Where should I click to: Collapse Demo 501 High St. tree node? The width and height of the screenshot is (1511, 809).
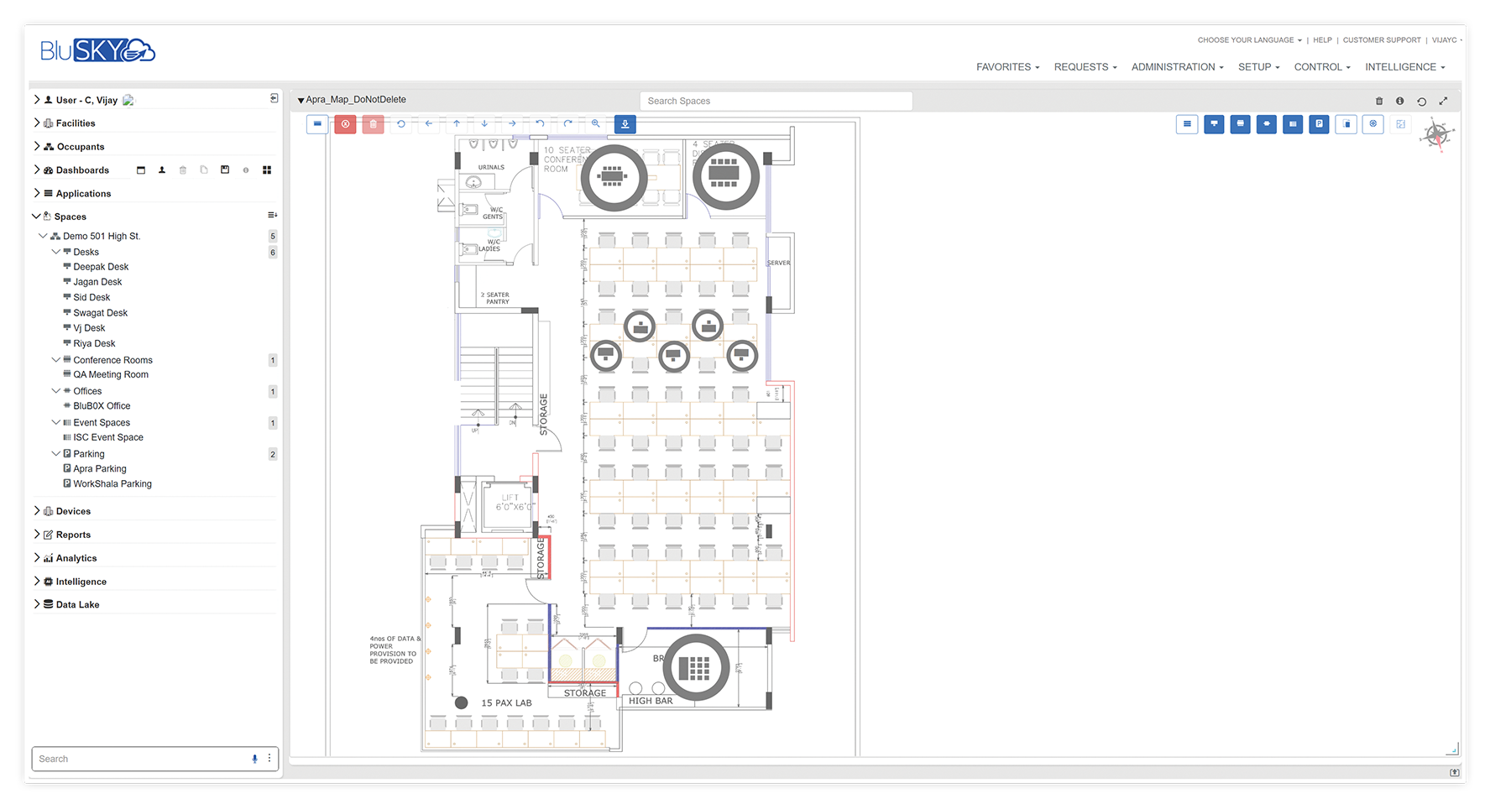point(44,236)
